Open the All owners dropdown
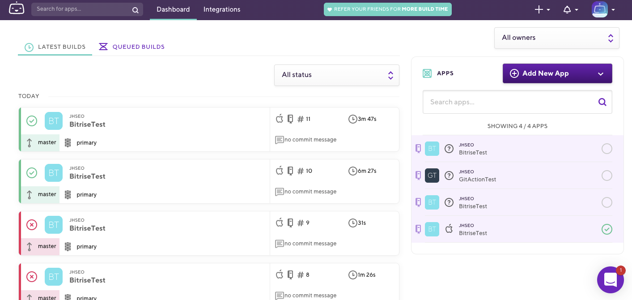632x300 pixels. [x=557, y=38]
